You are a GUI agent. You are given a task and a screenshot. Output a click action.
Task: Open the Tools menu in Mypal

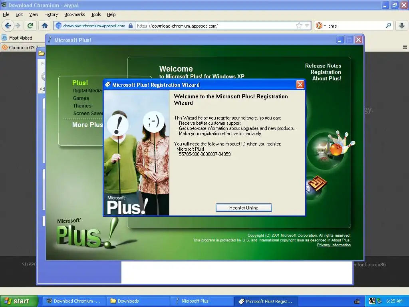point(96,14)
